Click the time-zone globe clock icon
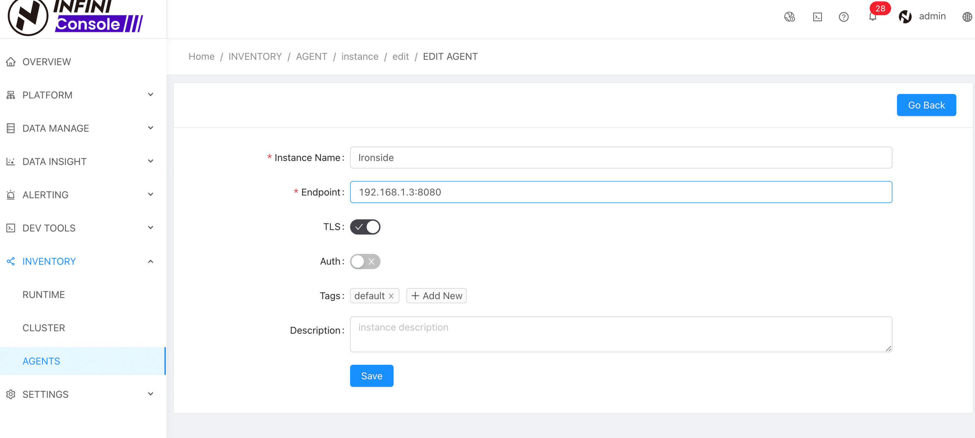This screenshot has height=438, width=975. point(789,17)
